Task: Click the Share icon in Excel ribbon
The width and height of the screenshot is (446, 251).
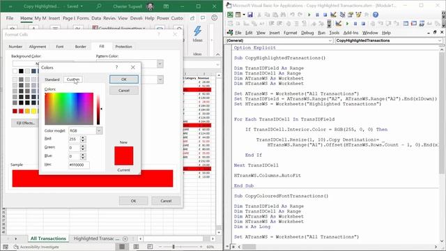Action: pos(192,18)
